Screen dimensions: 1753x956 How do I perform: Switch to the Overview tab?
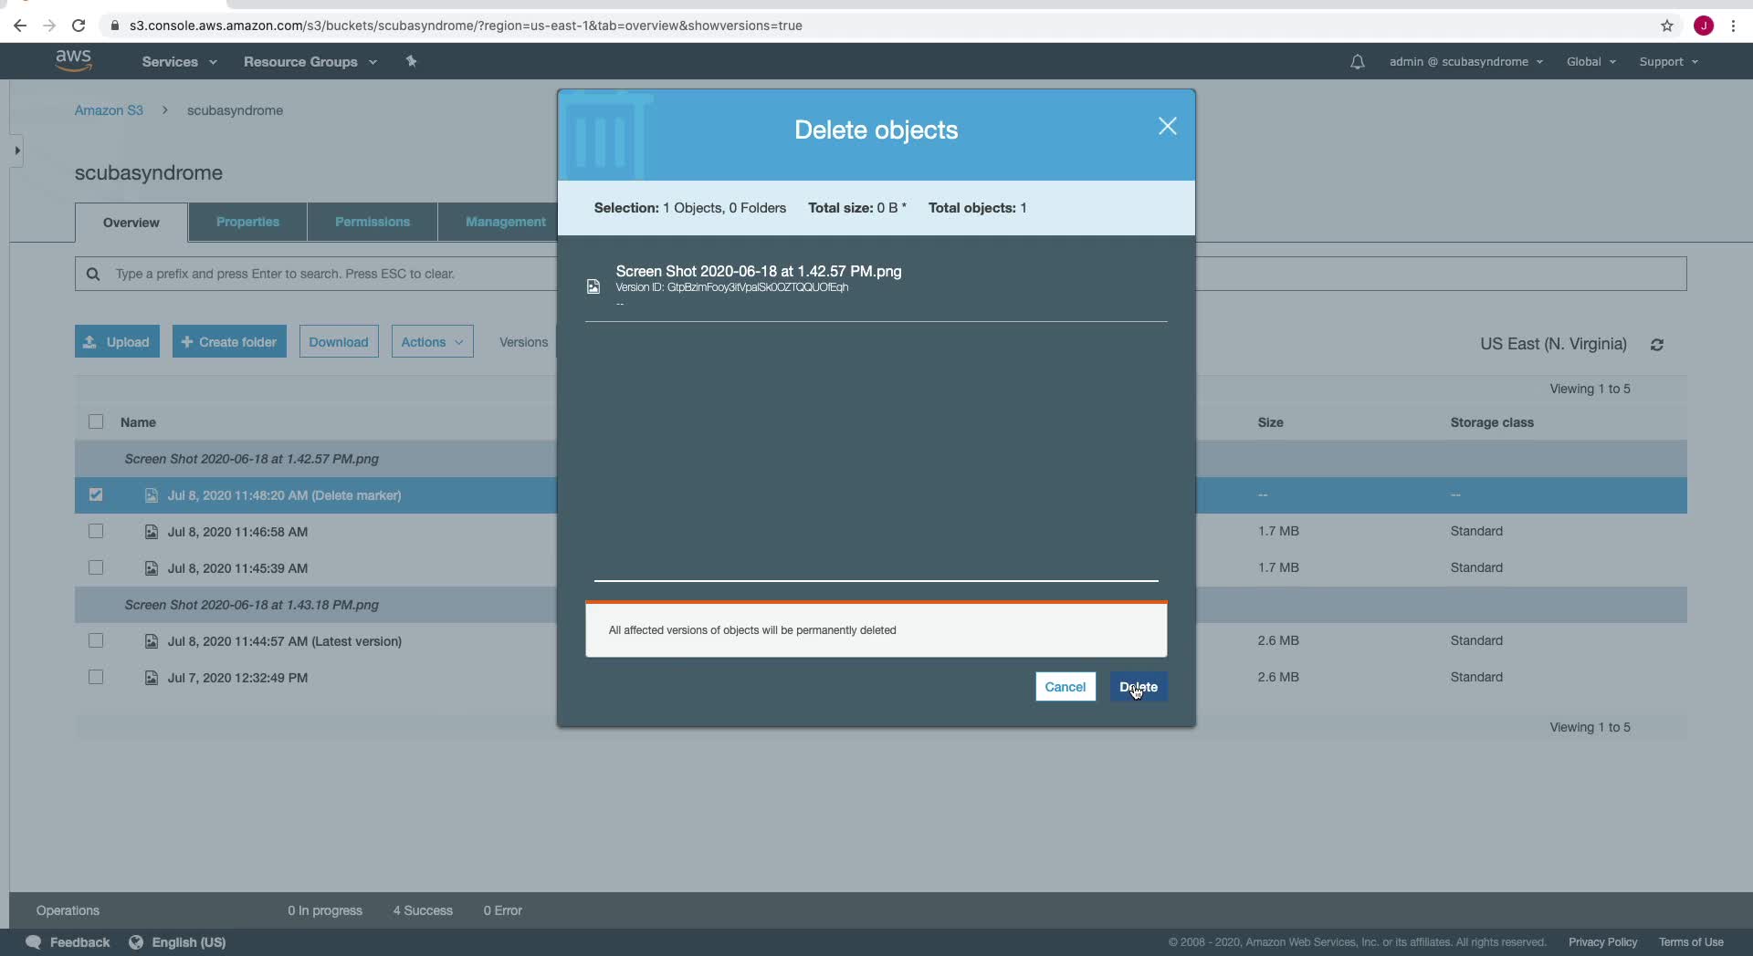click(x=131, y=223)
